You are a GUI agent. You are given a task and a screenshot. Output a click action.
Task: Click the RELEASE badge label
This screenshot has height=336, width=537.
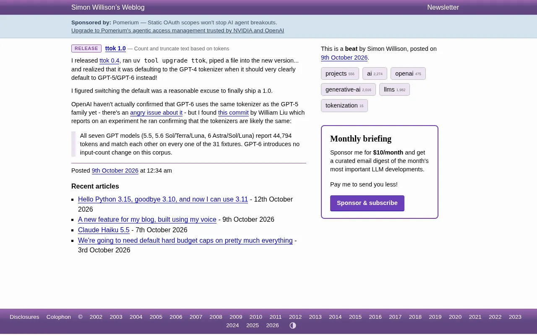click(86, 49)
